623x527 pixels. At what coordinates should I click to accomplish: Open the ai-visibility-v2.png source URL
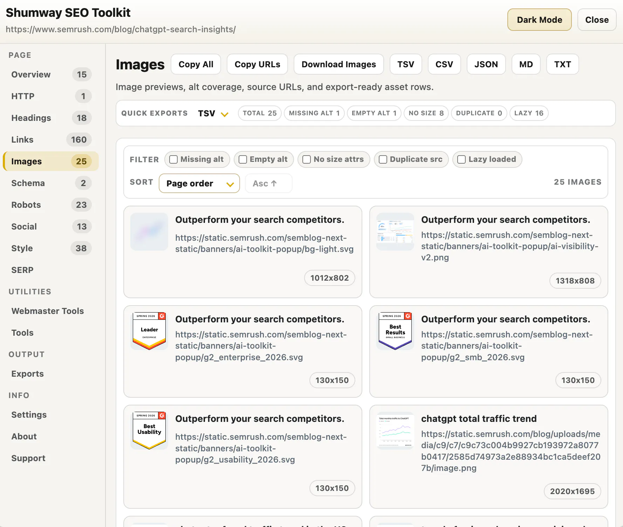point(510,246)
